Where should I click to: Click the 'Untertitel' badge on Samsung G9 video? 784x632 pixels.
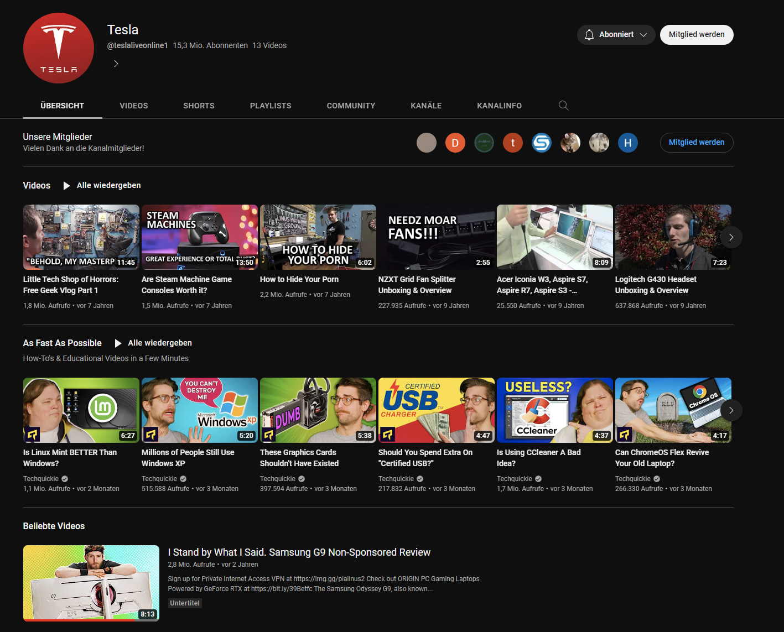pos(185,603)
